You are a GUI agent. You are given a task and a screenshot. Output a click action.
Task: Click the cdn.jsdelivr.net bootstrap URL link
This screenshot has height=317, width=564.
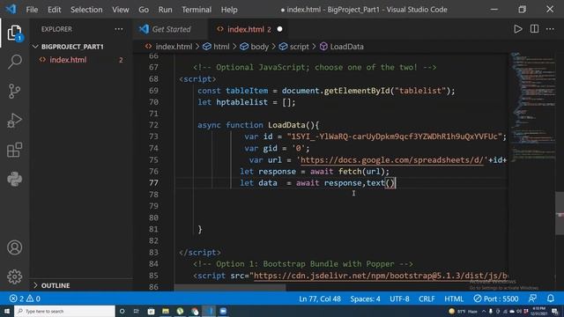[381, 276]
